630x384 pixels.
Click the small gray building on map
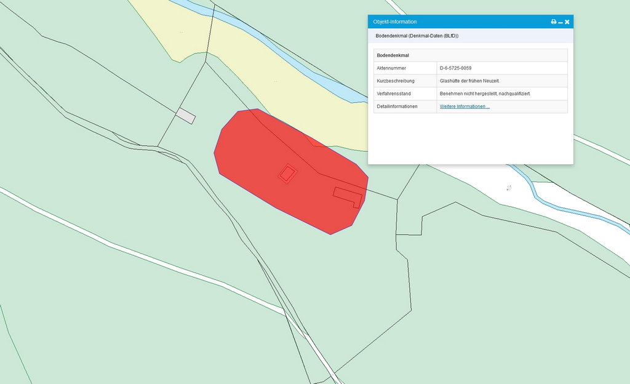click(186, 116)
